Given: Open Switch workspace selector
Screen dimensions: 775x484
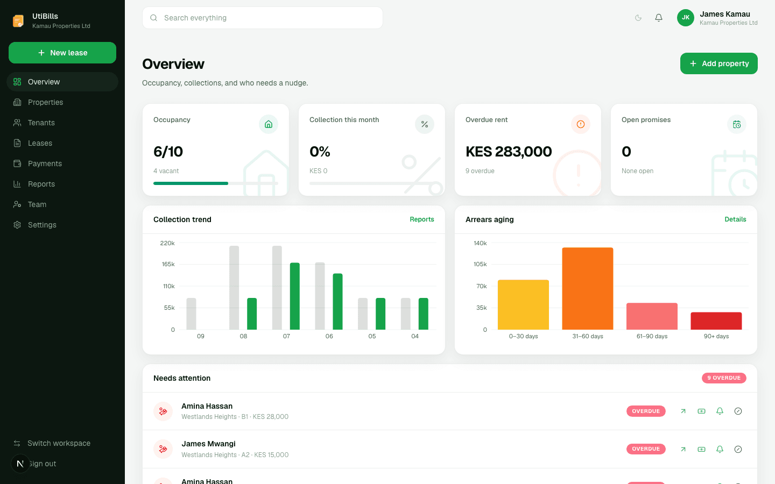Looking at the screenshot, I should coord(62,443).
